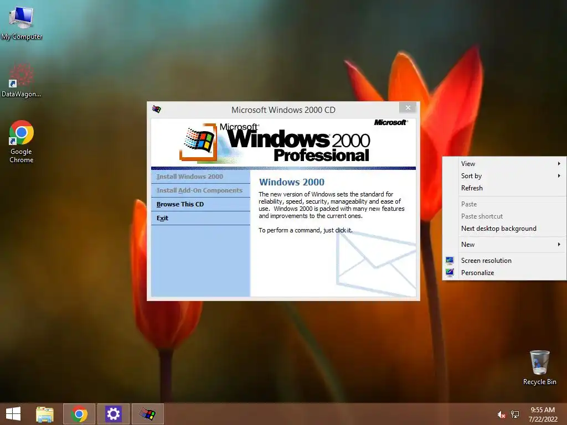The image size is (567, 425).
Task: Click the View submenu arrow
Action: 559,164
